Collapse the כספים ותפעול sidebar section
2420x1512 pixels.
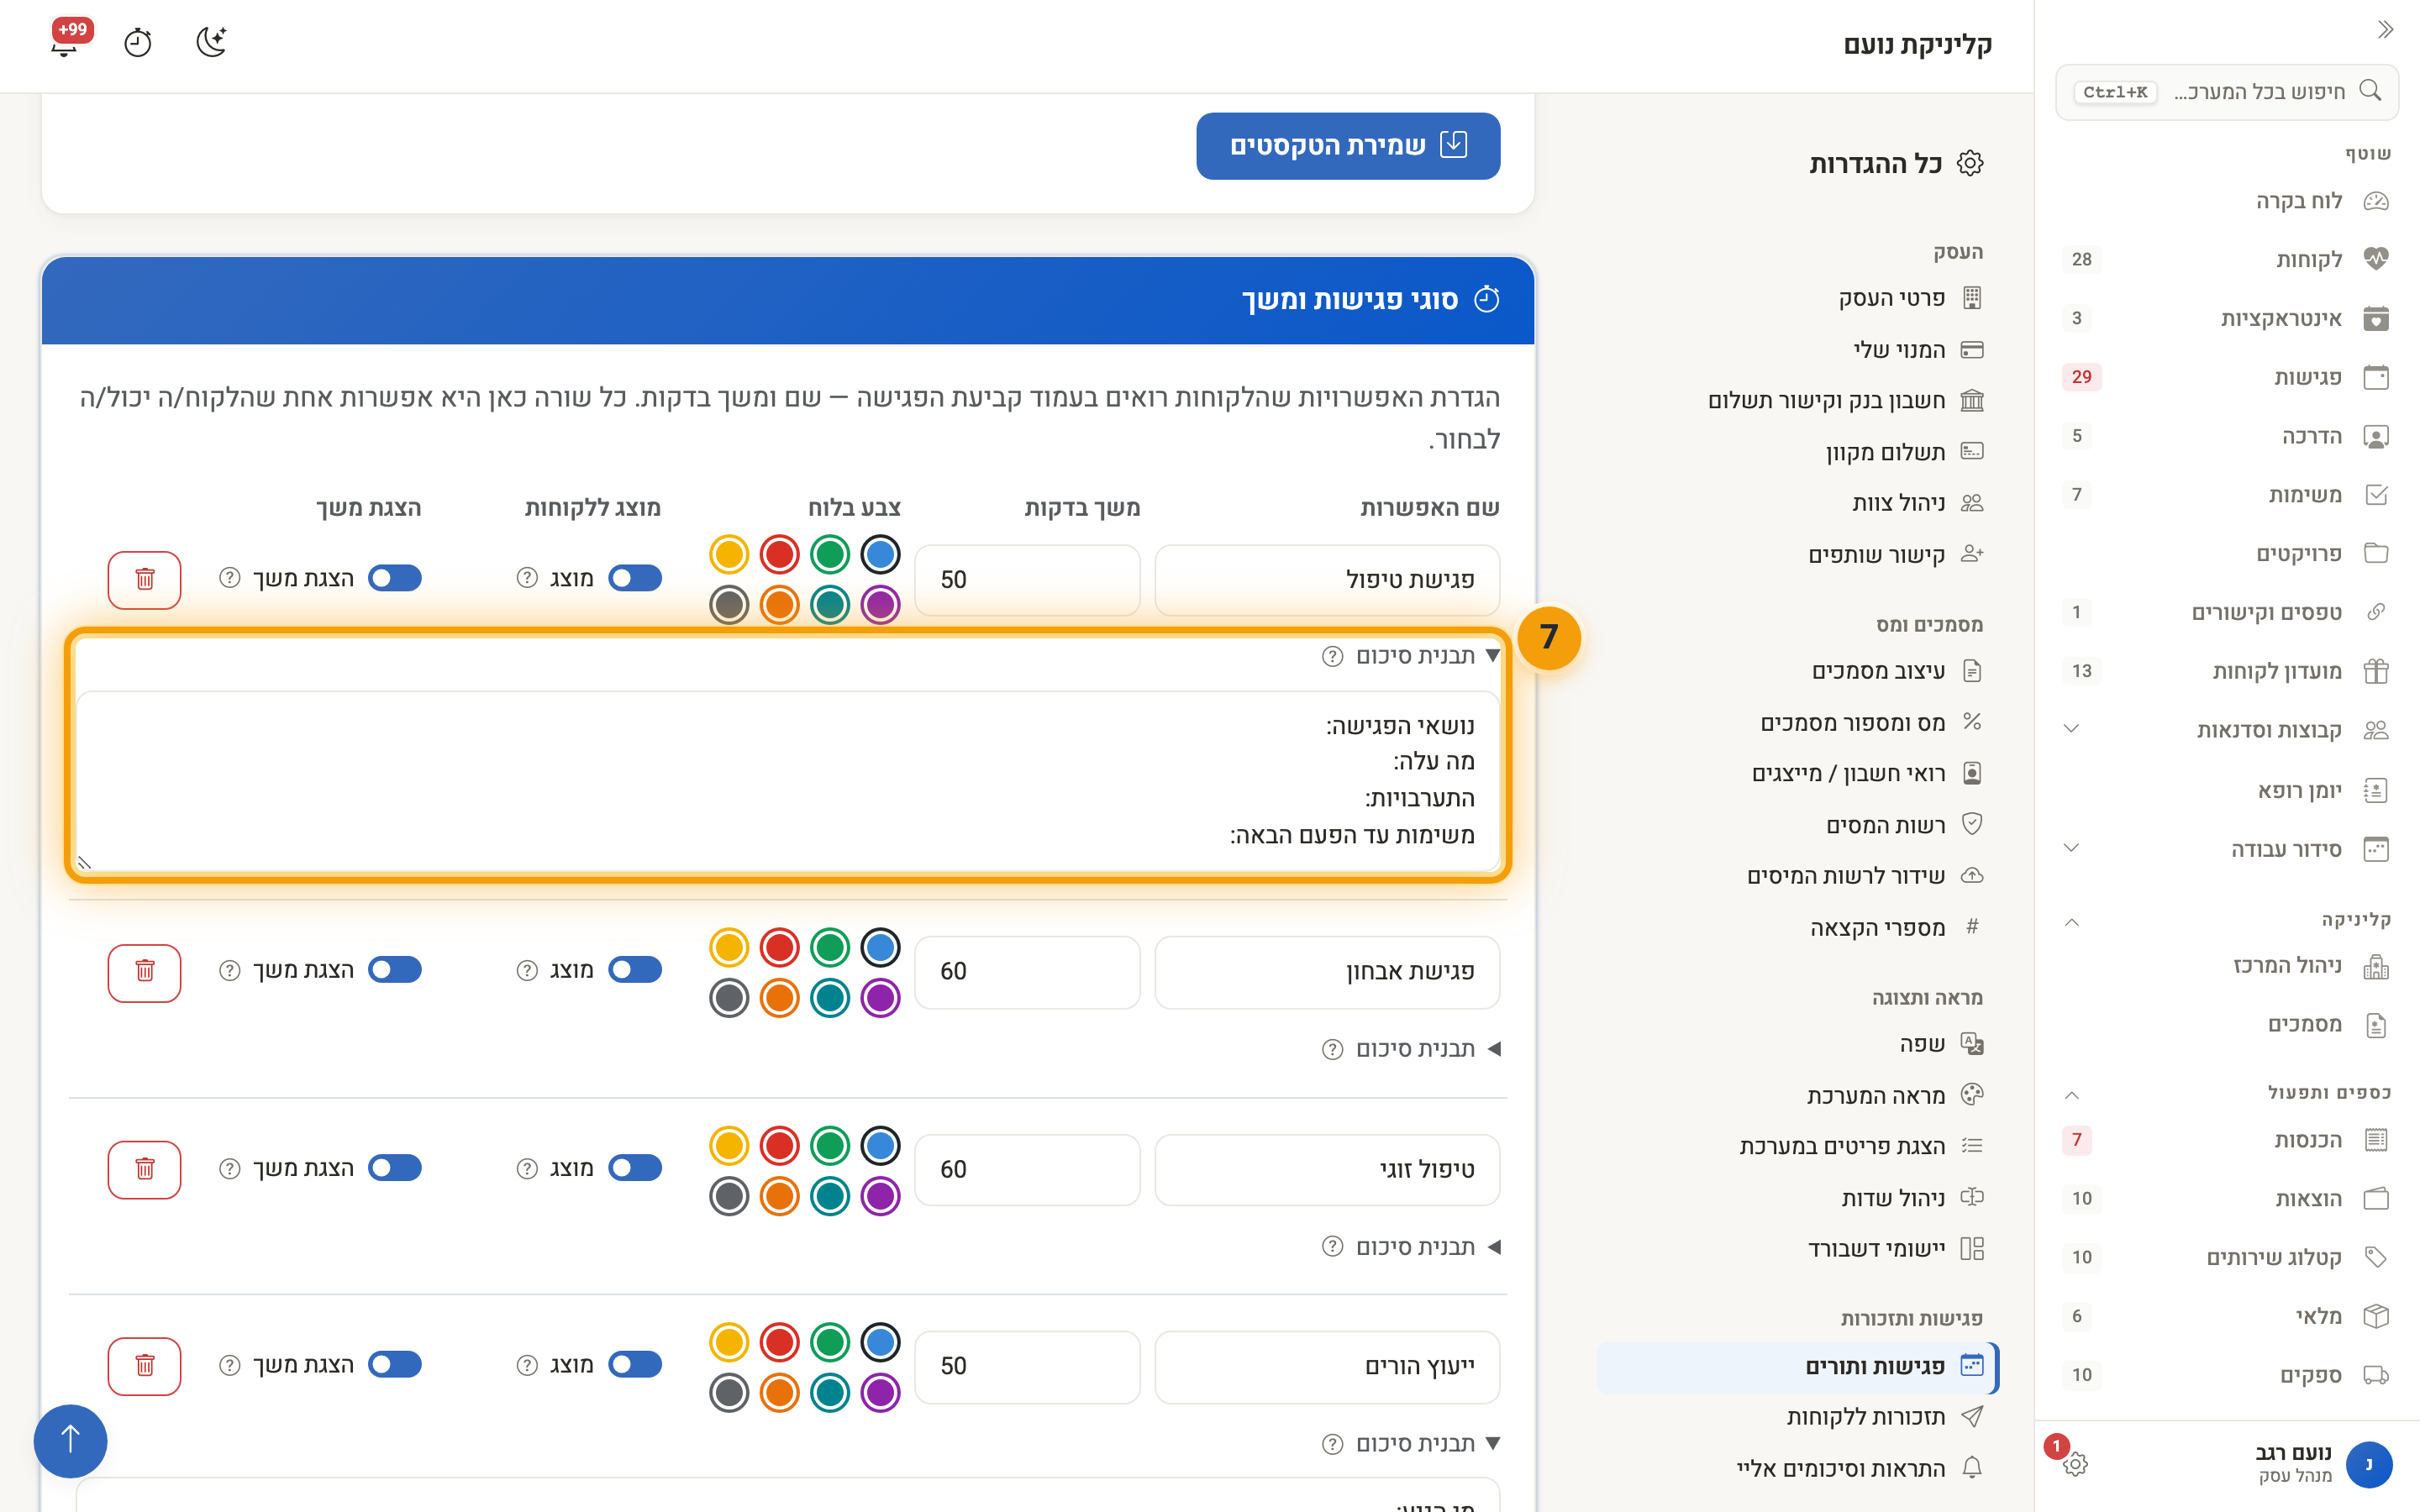(x=2071, y=1094)
